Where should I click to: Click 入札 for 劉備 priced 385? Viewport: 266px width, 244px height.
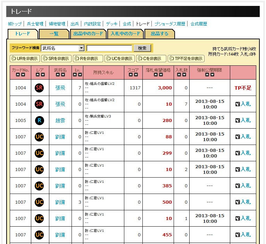pyautogui.click(x=243, y=186)
